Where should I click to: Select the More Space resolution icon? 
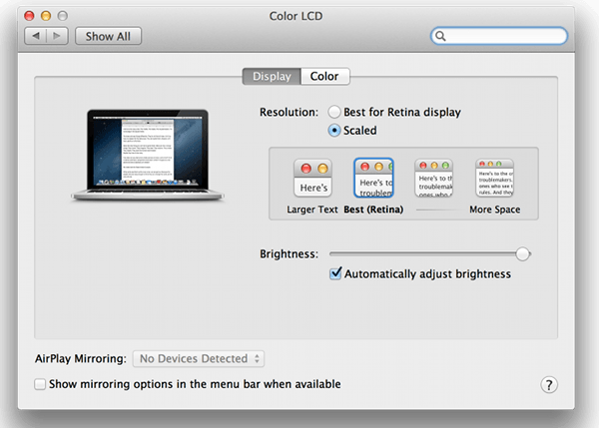tap(494, 180)
